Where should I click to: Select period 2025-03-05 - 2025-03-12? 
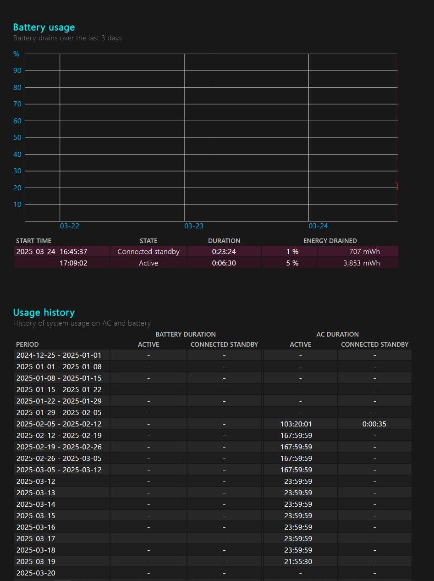tap(59, 470)
